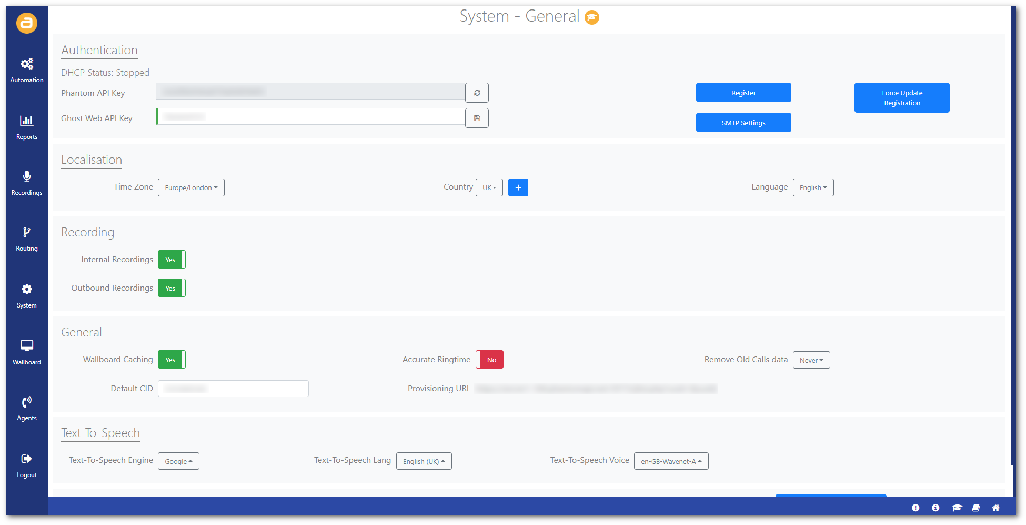1026x525 pixels.
Task: Navigate to Routing settings
Action: [26, 239]
